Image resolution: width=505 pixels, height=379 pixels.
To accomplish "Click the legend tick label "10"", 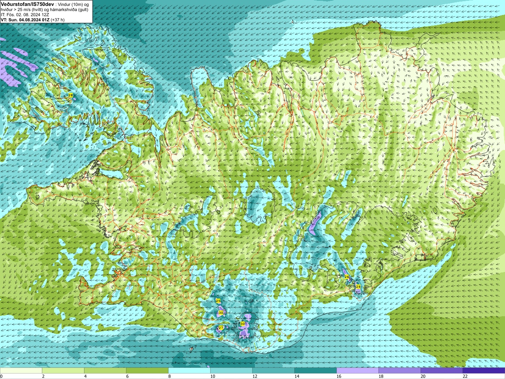I will pos(213,376).
